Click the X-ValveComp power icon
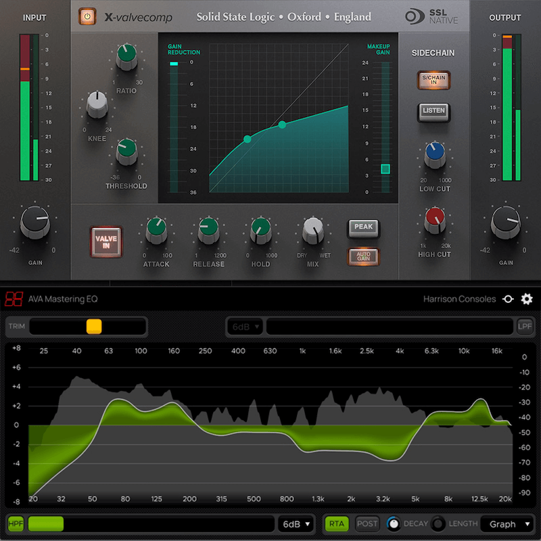 tap(87, 17)
